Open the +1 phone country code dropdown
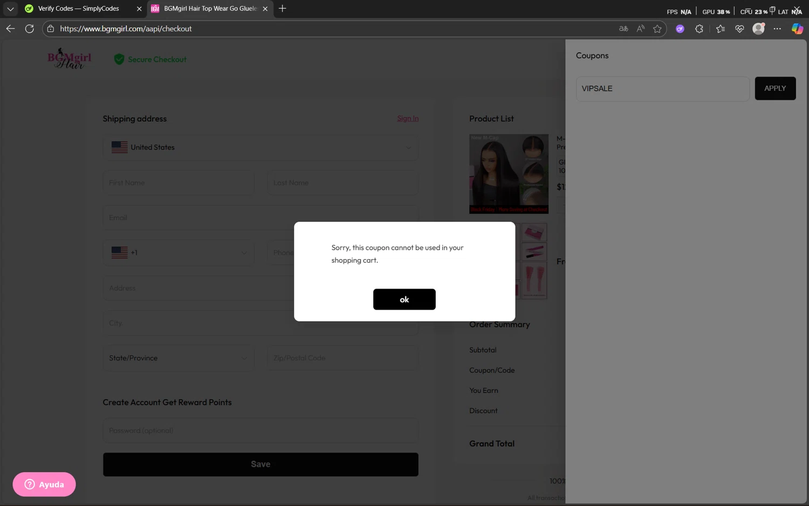Image resolution: width=809 pixels, height=506 pixels. pos(179,252)
